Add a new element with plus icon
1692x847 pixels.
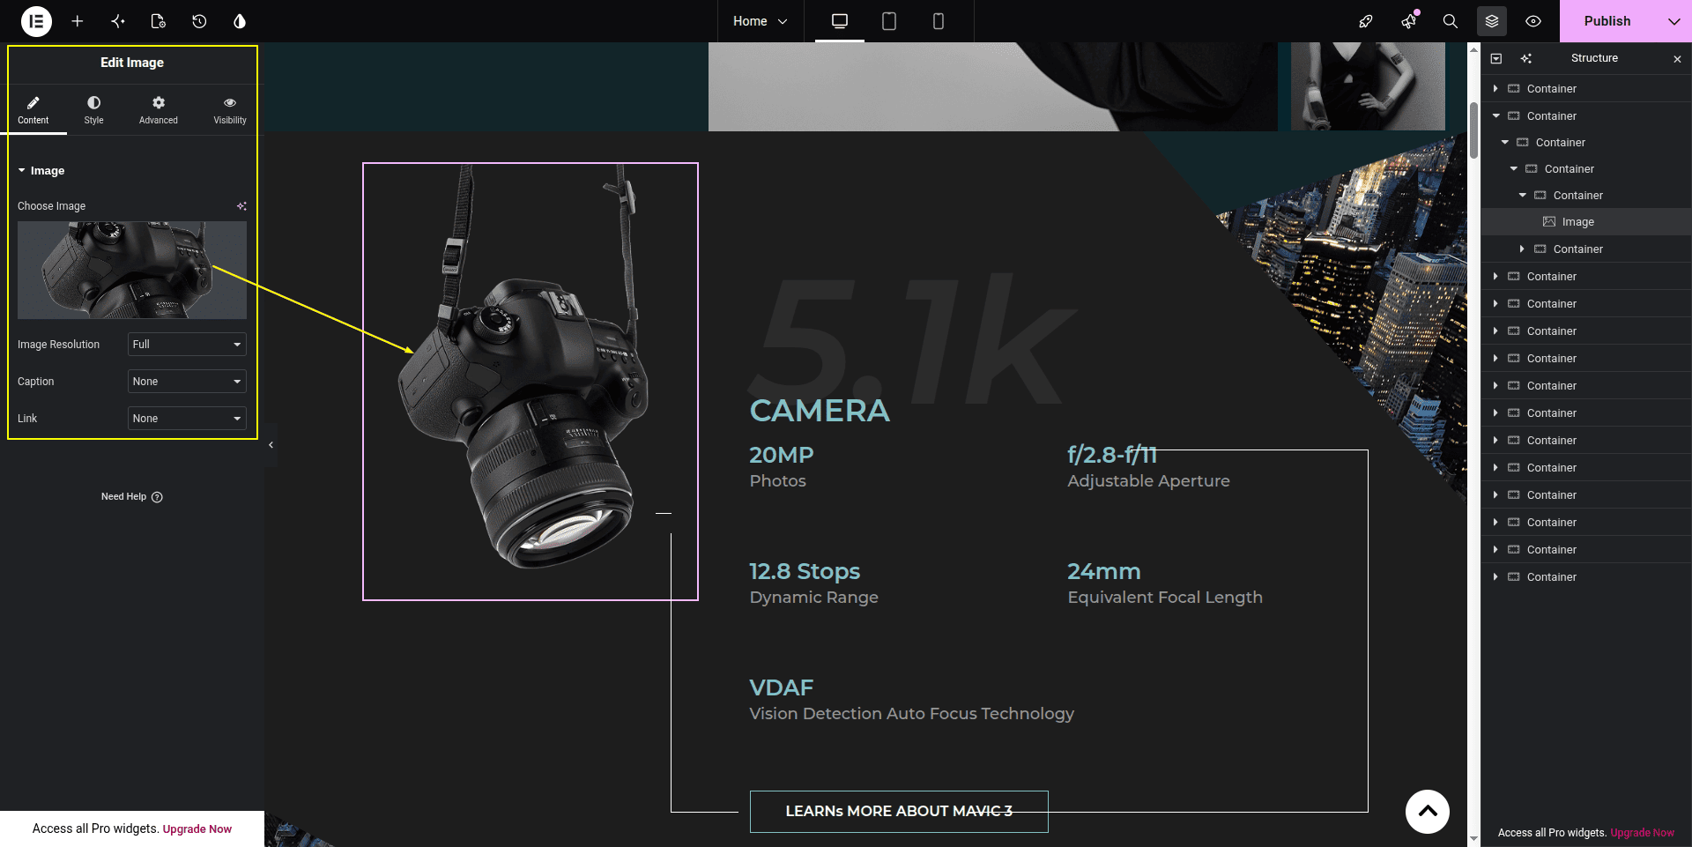point(78,21)
